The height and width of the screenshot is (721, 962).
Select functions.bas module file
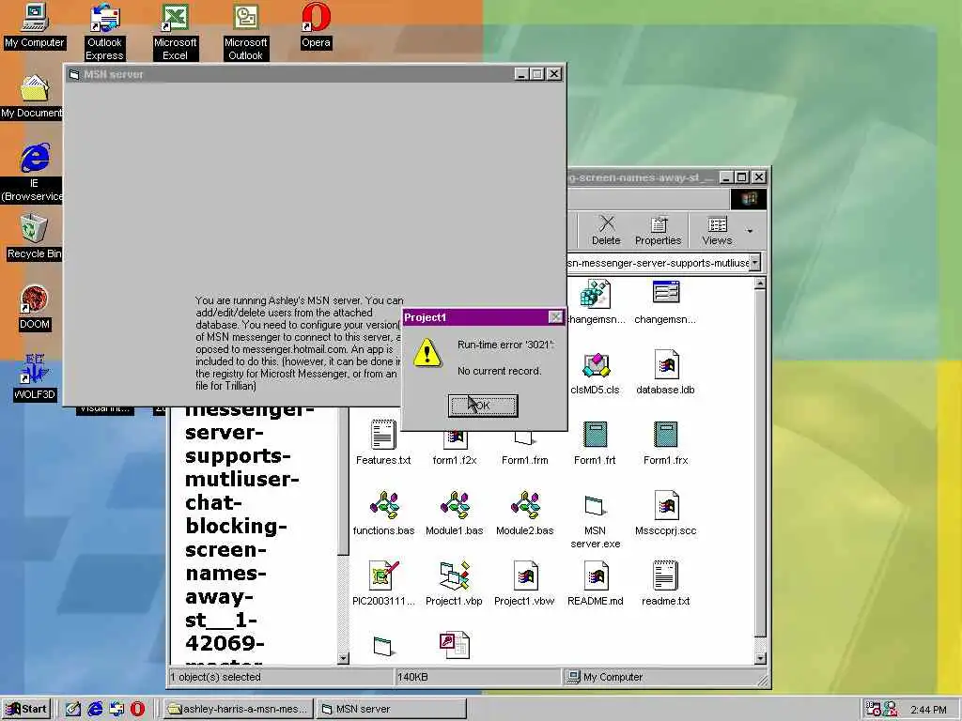pos(383,514)
